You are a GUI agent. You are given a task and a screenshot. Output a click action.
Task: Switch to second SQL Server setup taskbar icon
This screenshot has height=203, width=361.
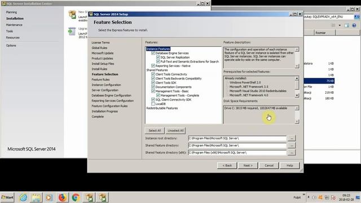(102, 197)
